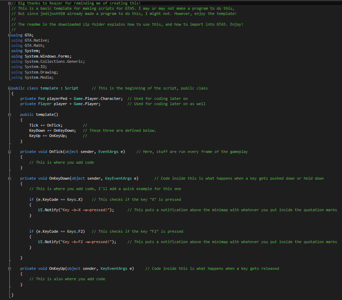Collapse the top comment block fold marker
342x300 pixels.
click(x=9, y=3)
